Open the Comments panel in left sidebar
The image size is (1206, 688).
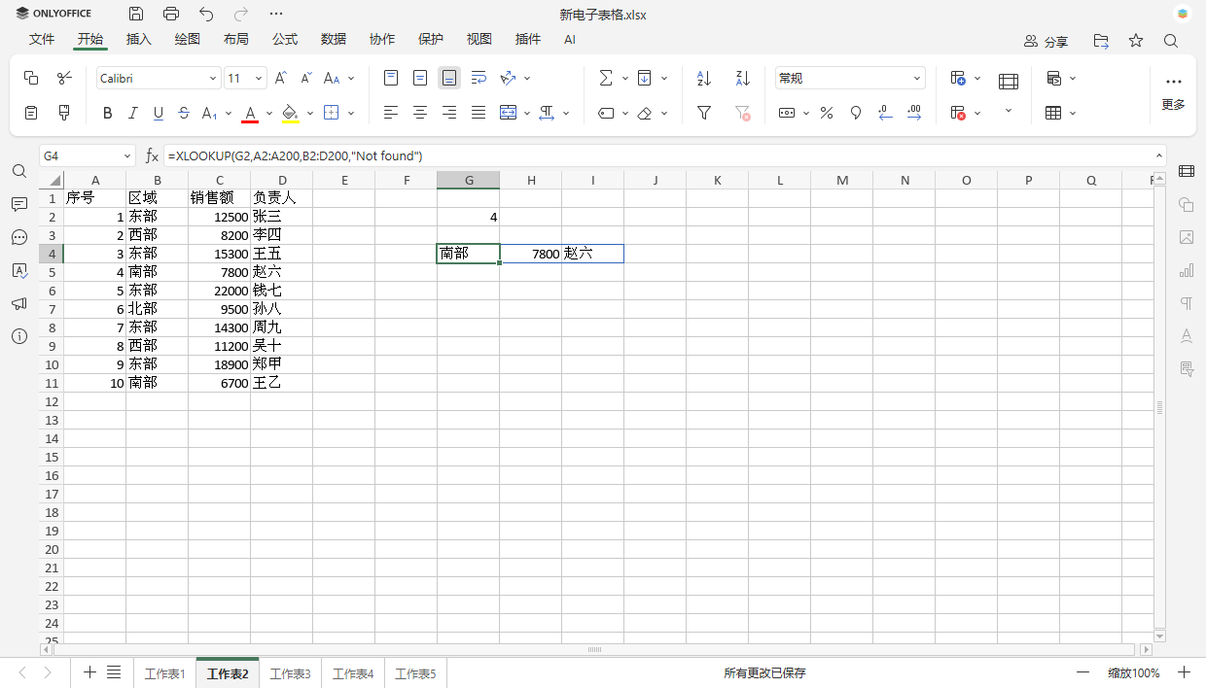point(19,204)
